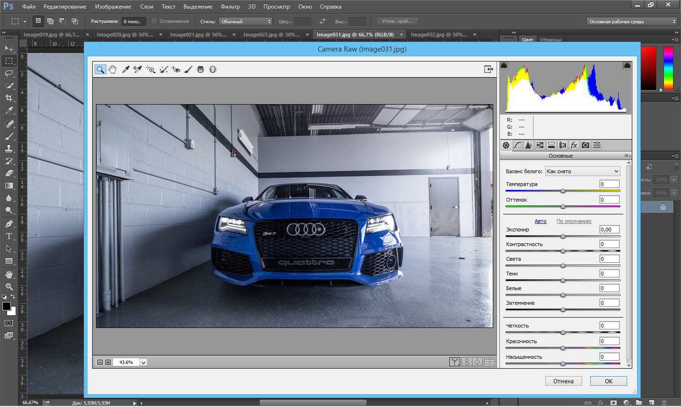Open the 'Выделение' menu

coord(198,7)
